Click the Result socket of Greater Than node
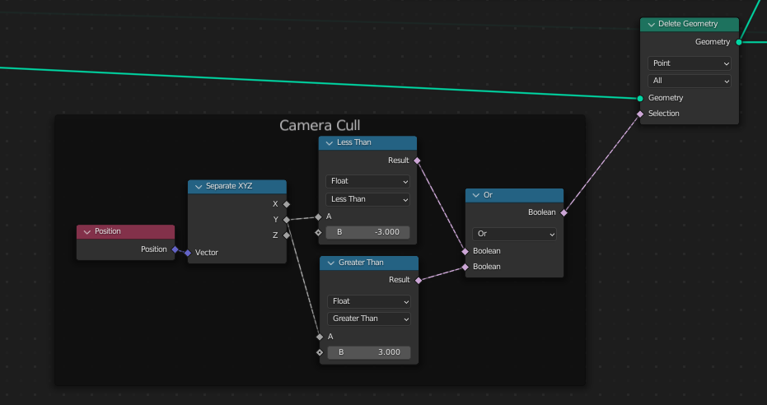This screenshot has height=405, width=767. coord(419,281)
